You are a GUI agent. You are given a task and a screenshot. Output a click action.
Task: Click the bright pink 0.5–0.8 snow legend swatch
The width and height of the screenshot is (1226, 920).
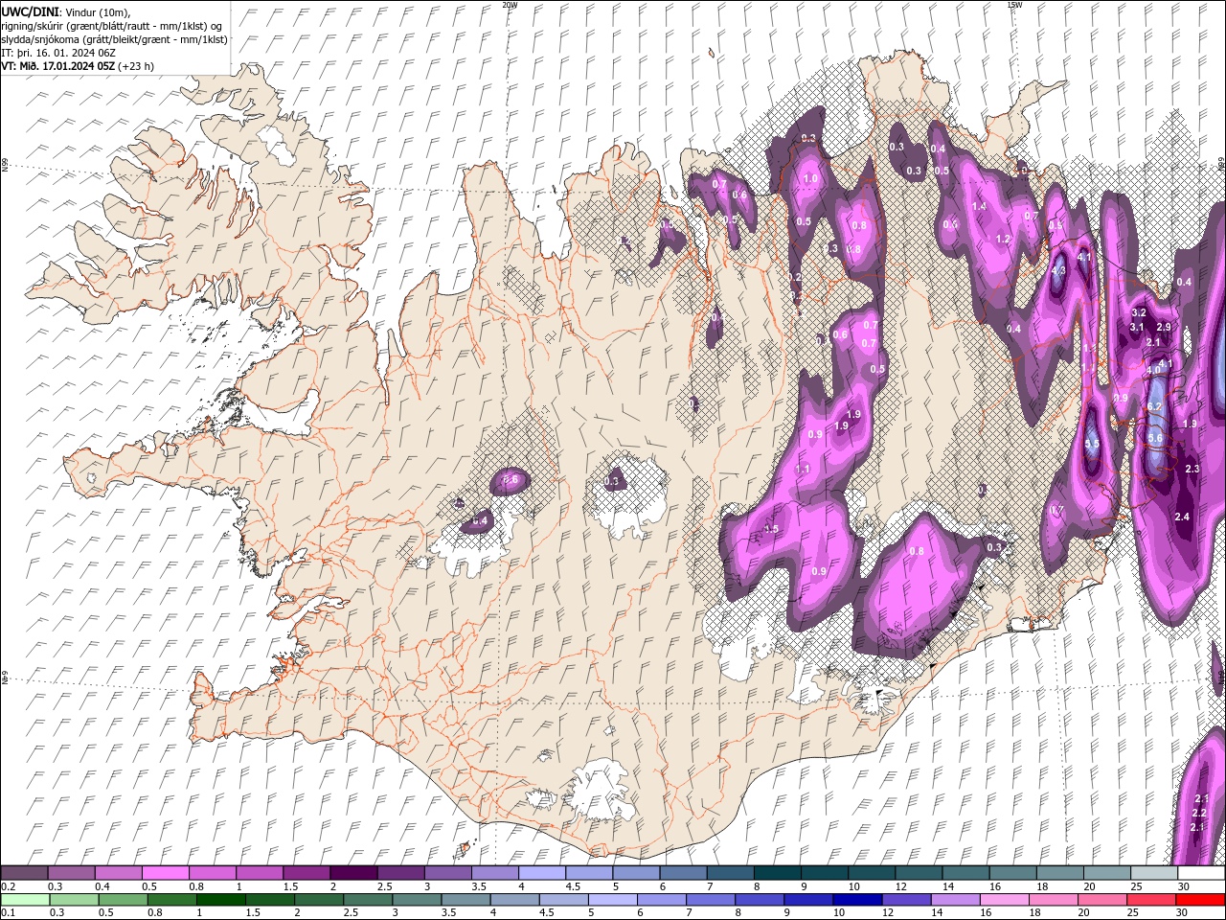(x=165, y=873)
